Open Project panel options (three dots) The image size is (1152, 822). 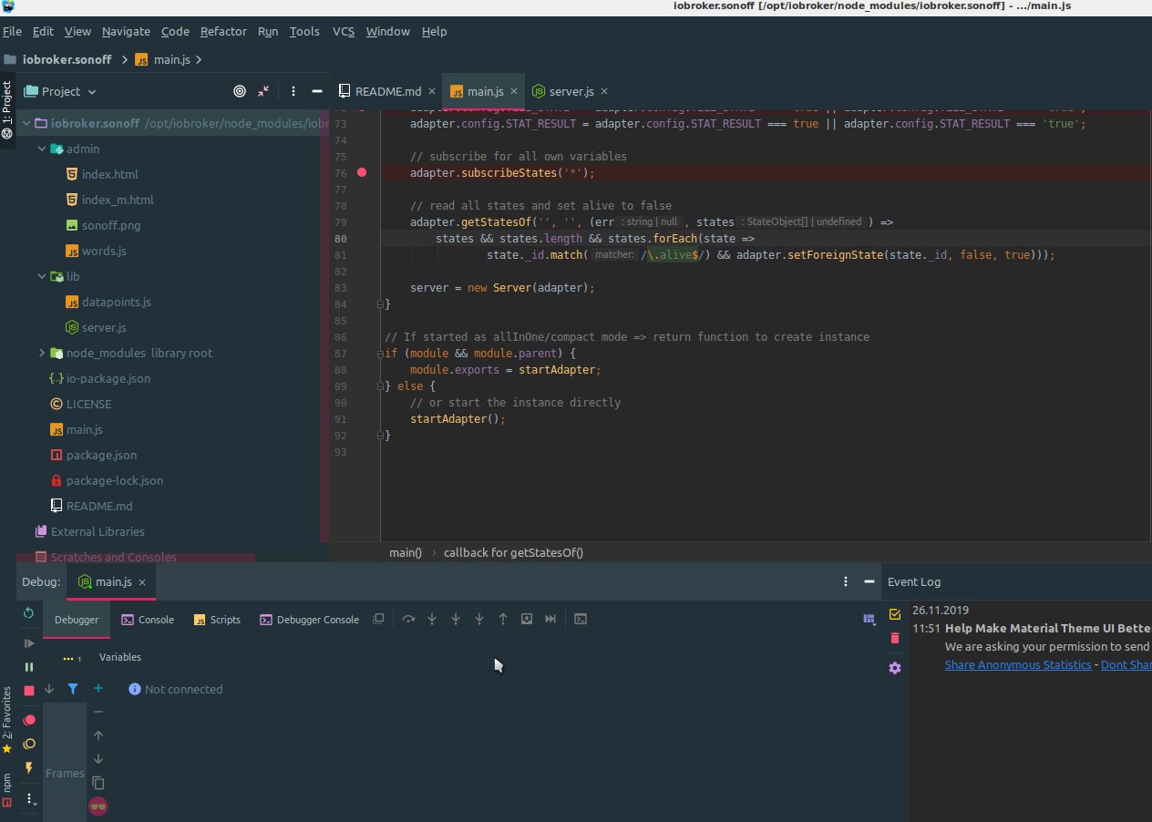point(293,91)
